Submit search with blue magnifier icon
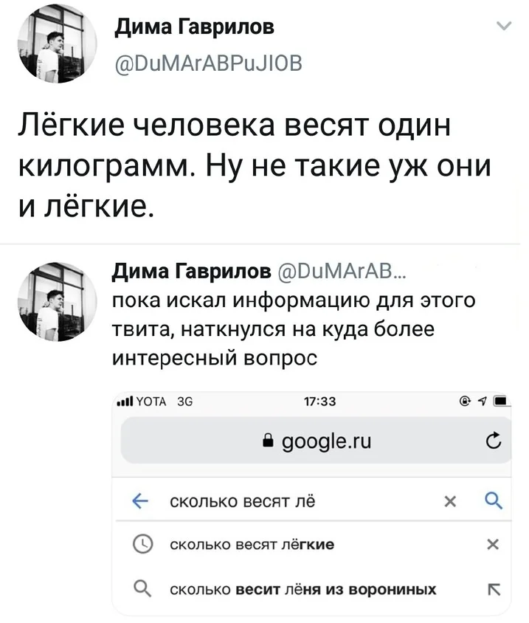The height and width of the screenshot is (623, 529). 494,500
